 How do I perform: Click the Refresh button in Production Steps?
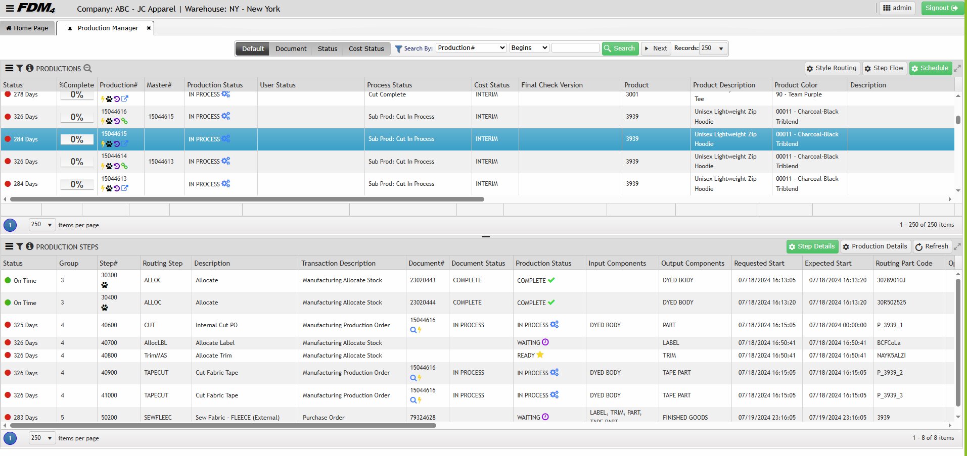point(932,246)
